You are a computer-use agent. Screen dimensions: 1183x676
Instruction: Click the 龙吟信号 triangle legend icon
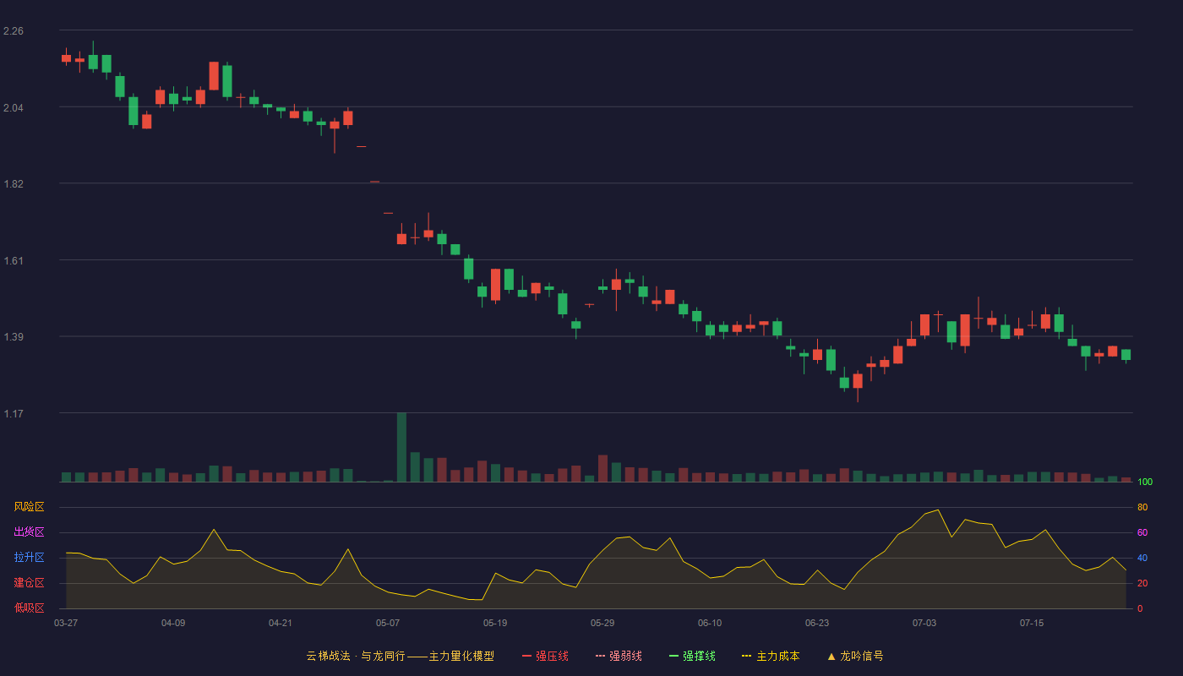[831, 656]
